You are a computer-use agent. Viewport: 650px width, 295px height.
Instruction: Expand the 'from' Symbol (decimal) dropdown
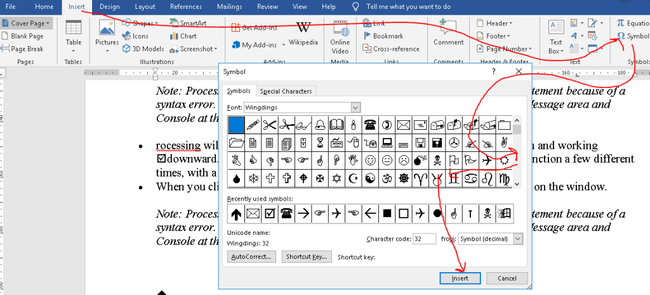518,239
